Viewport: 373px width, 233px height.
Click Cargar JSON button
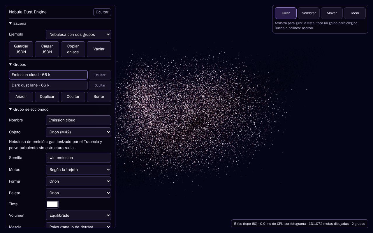[47, 49]
